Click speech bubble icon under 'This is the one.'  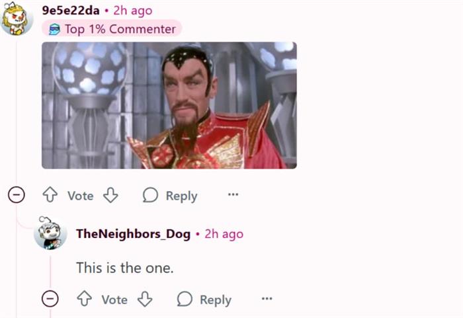pyautogui.click(x=185, y=299)
